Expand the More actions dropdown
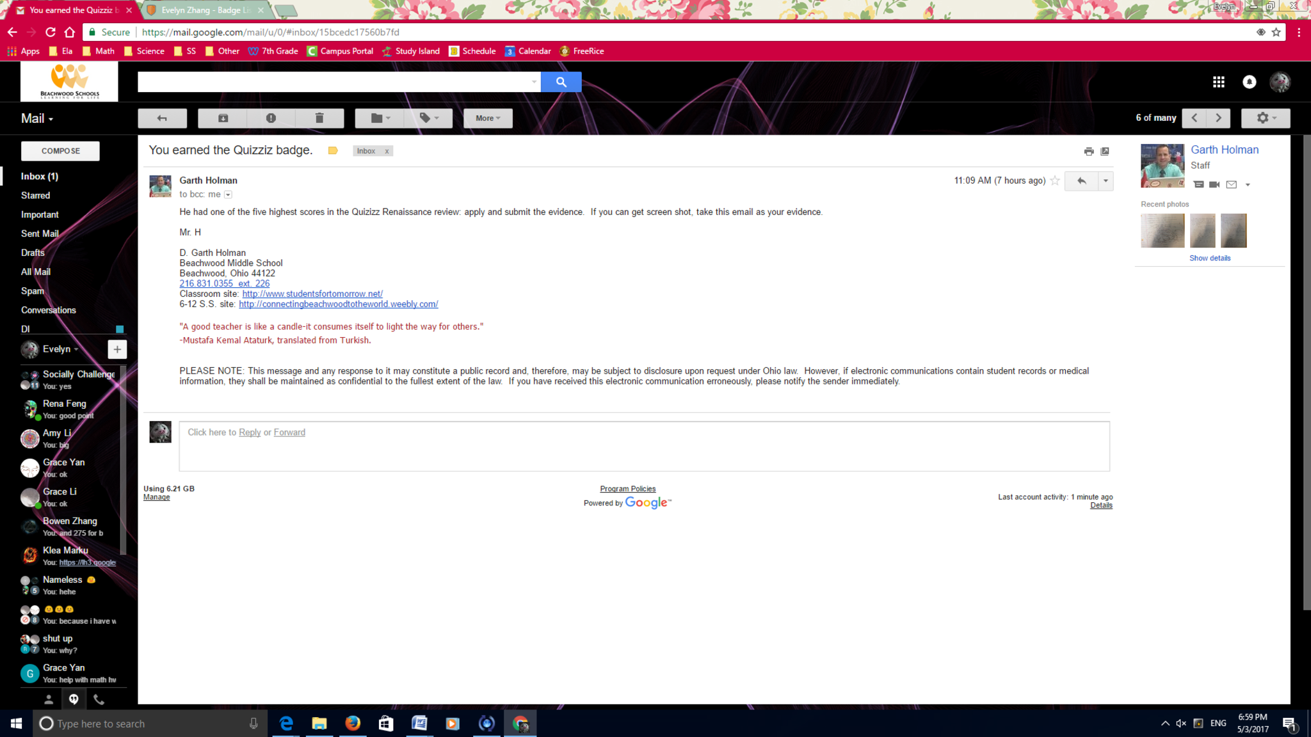 [x=488, y=118]
